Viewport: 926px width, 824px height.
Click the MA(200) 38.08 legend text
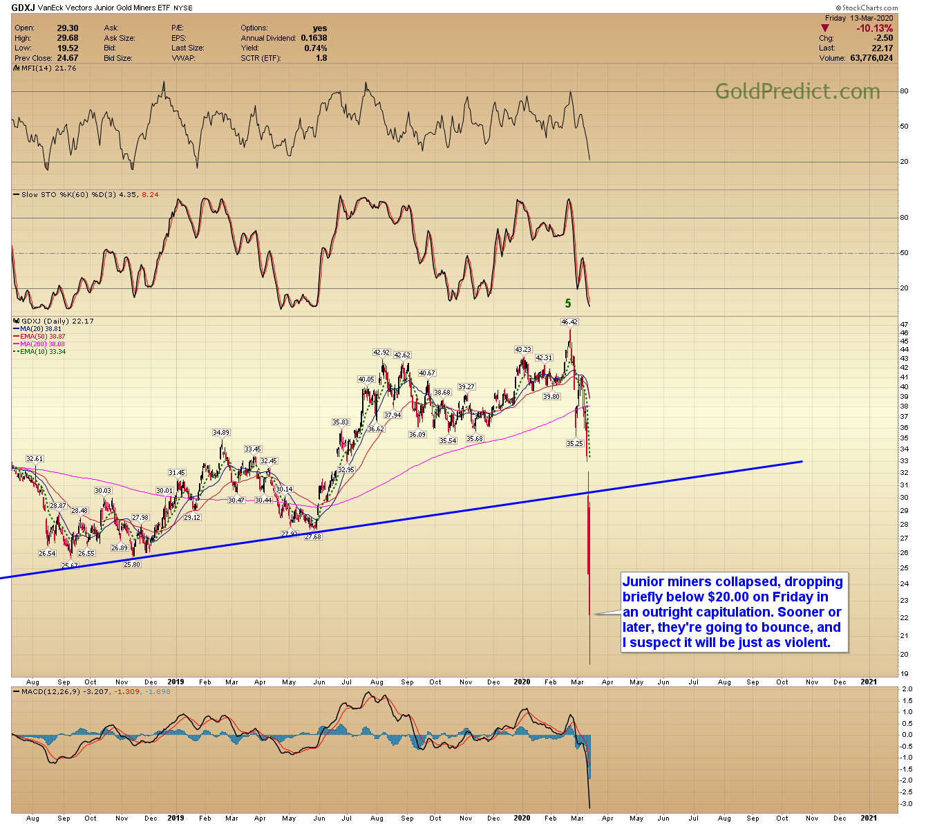(x=43, y=344)
